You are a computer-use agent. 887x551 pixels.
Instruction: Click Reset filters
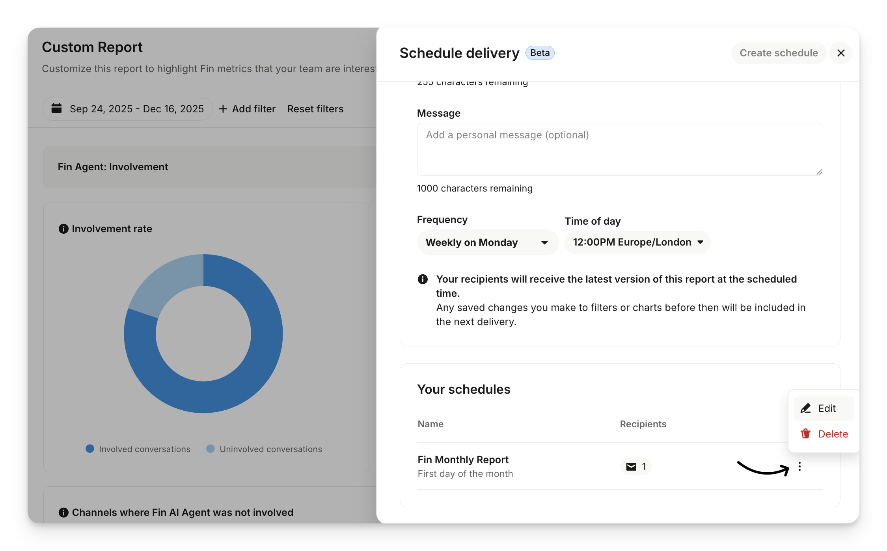coord(315,109)
